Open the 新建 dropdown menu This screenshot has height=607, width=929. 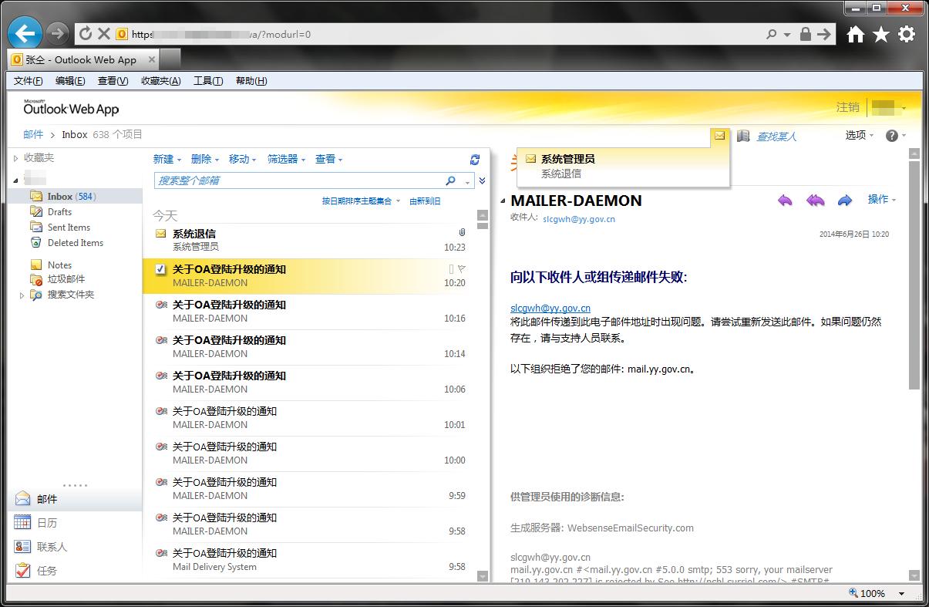(x=167, y=159)
